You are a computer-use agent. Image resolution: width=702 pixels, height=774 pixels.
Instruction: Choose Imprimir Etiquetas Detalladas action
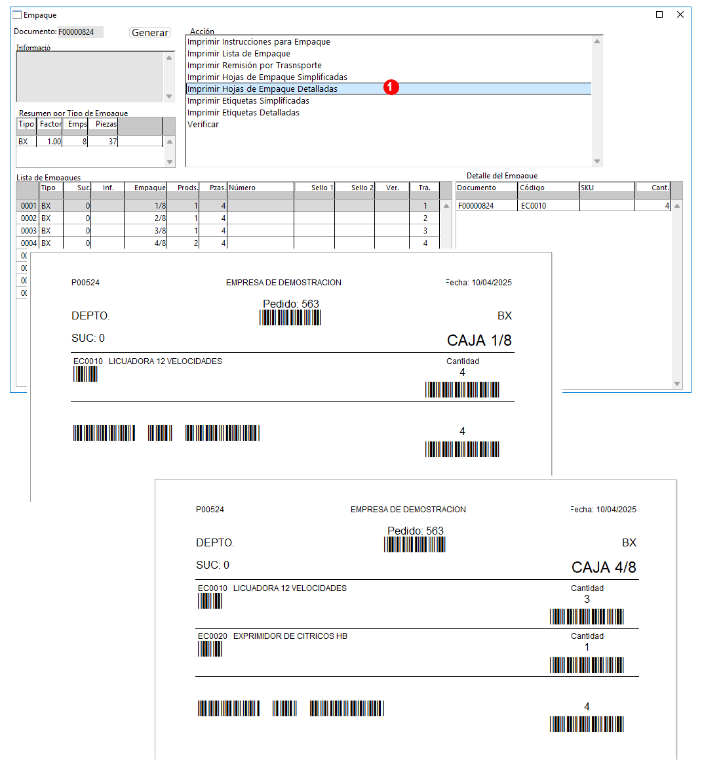(x=243, y=113)
